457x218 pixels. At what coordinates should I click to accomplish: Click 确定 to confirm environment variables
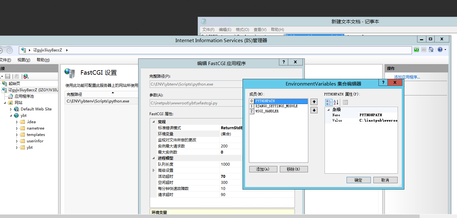(x=358, y=180)
